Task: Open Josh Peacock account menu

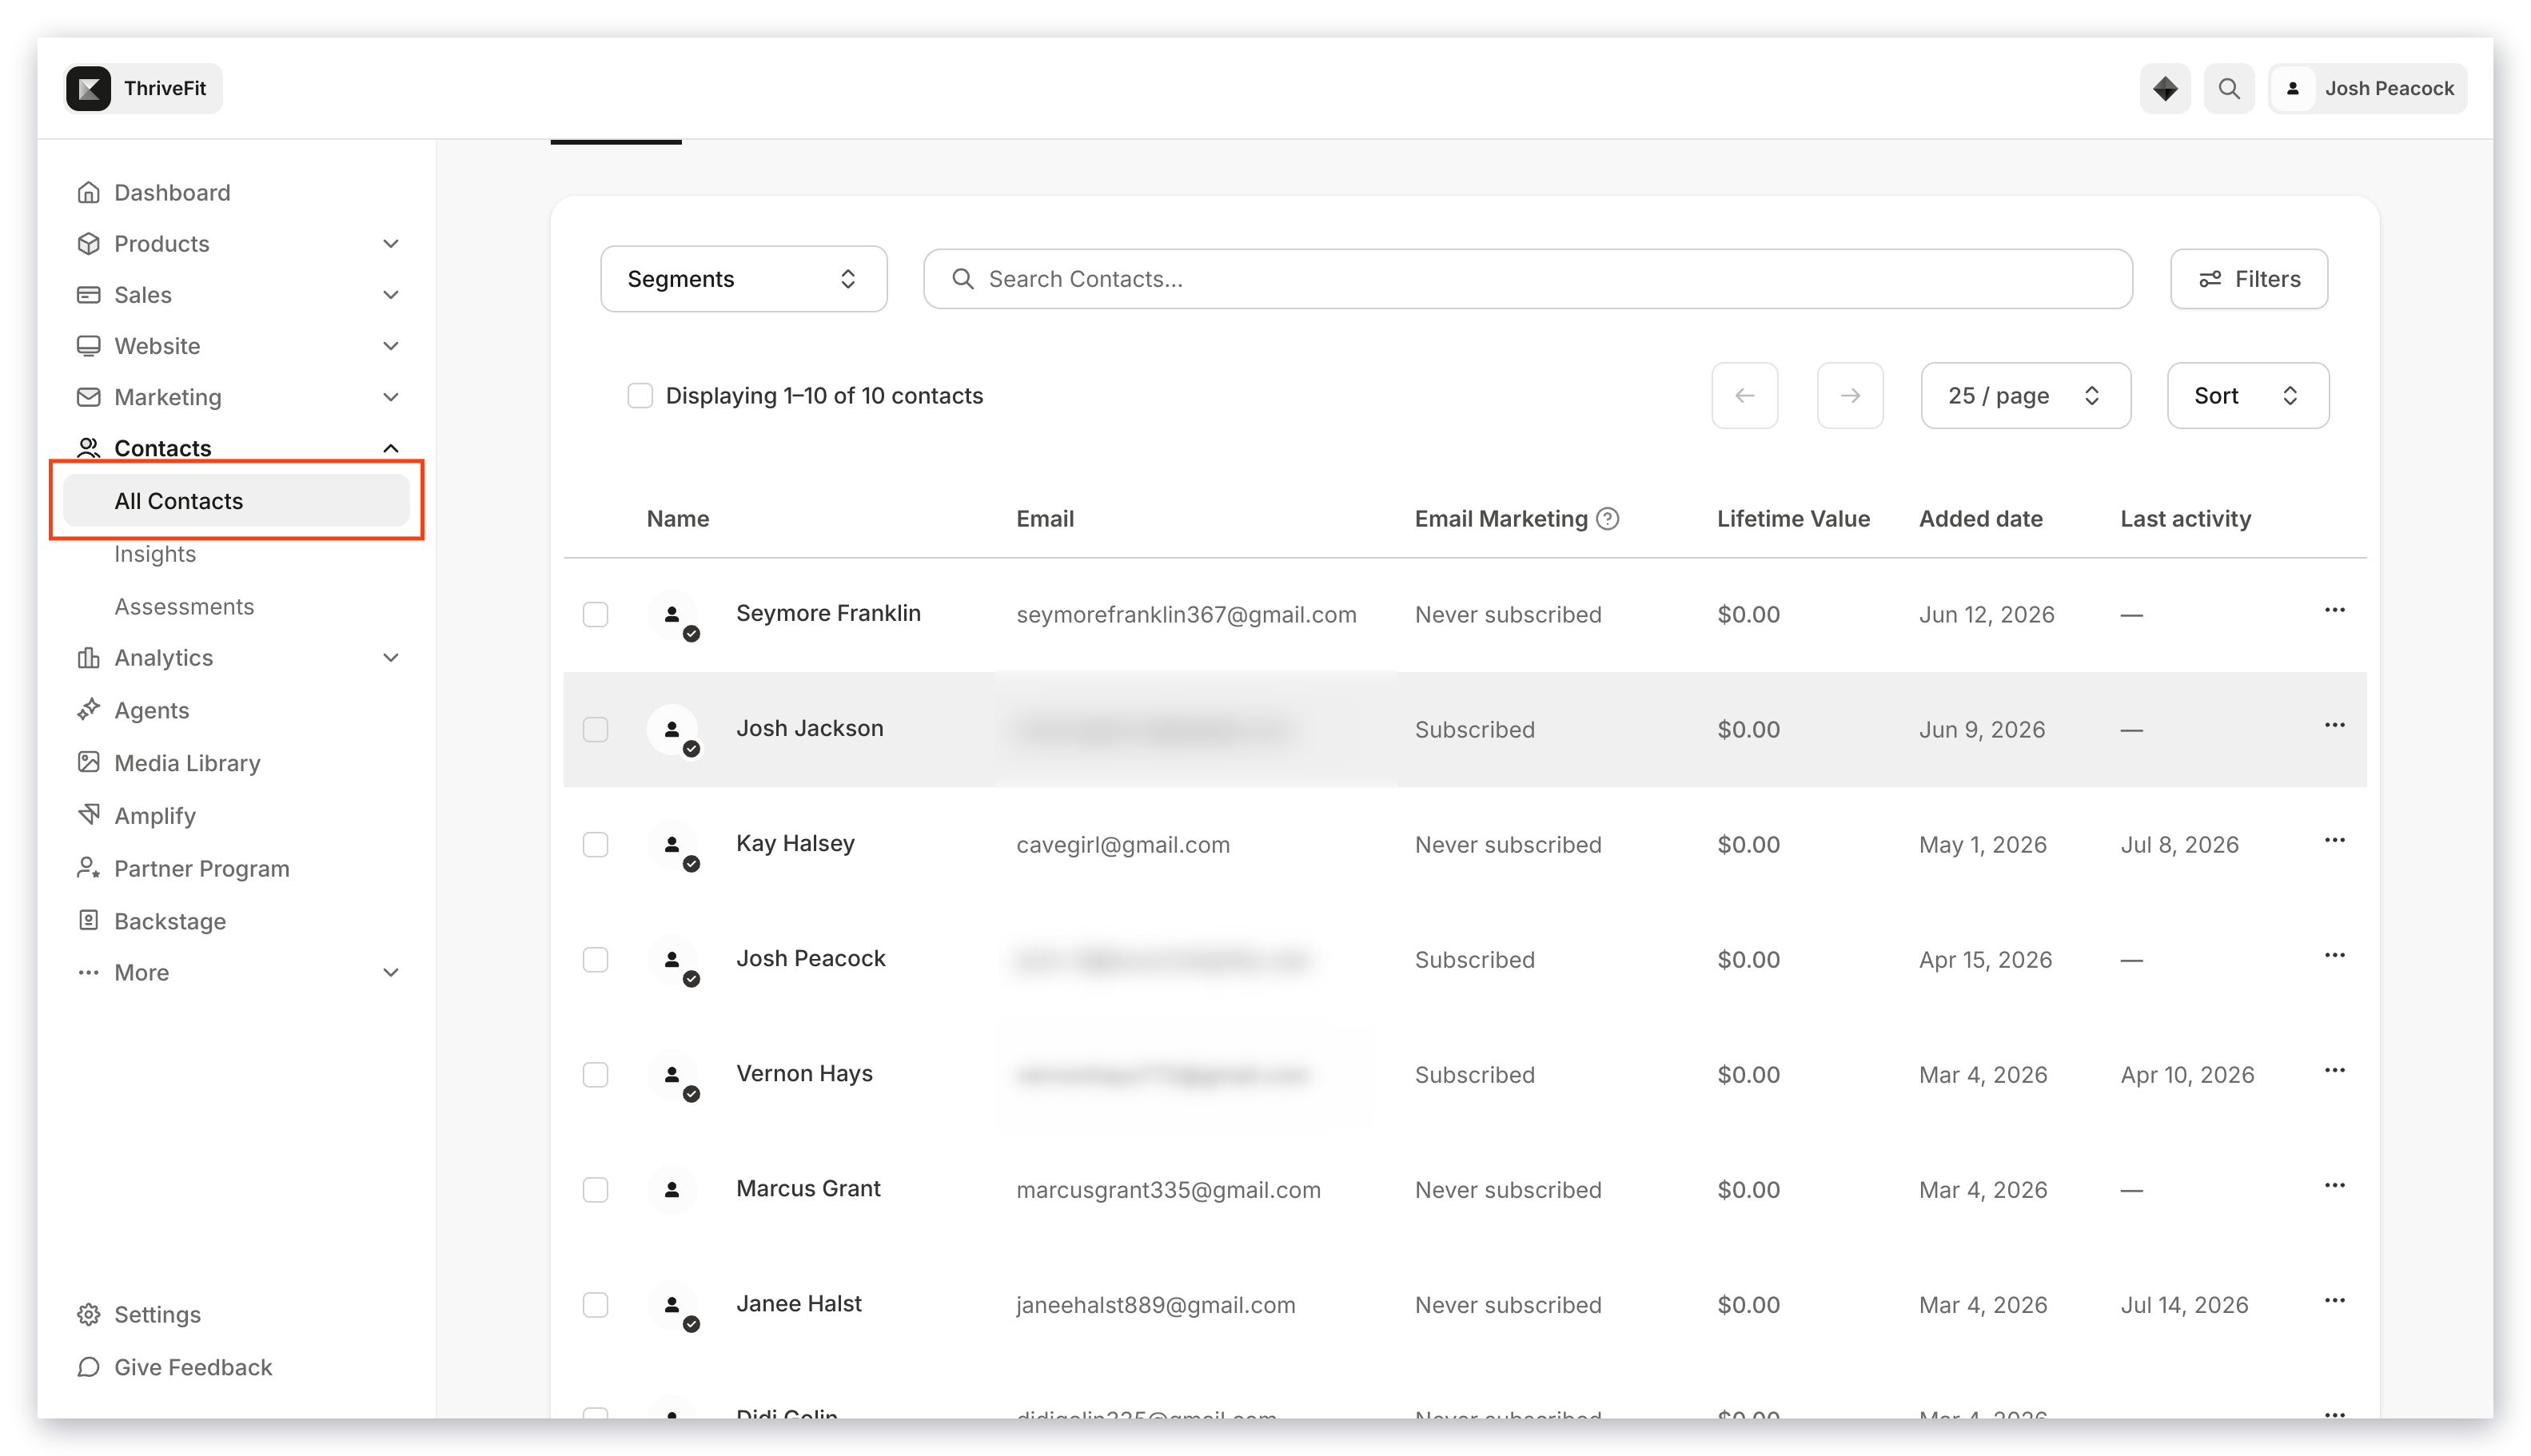Action: point(2367,88)
